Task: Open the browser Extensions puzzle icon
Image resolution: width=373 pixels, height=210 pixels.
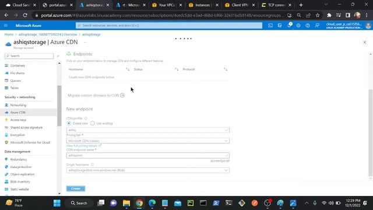Action: [329, 15]
